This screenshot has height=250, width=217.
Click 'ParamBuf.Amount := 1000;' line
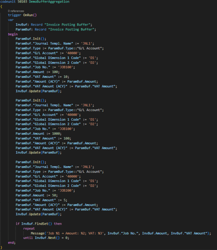pos(39,134)
